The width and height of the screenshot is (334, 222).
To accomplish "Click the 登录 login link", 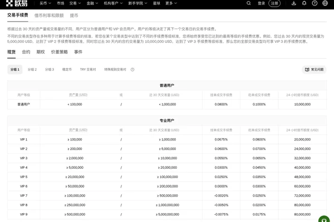I will [x=262, y=3].
